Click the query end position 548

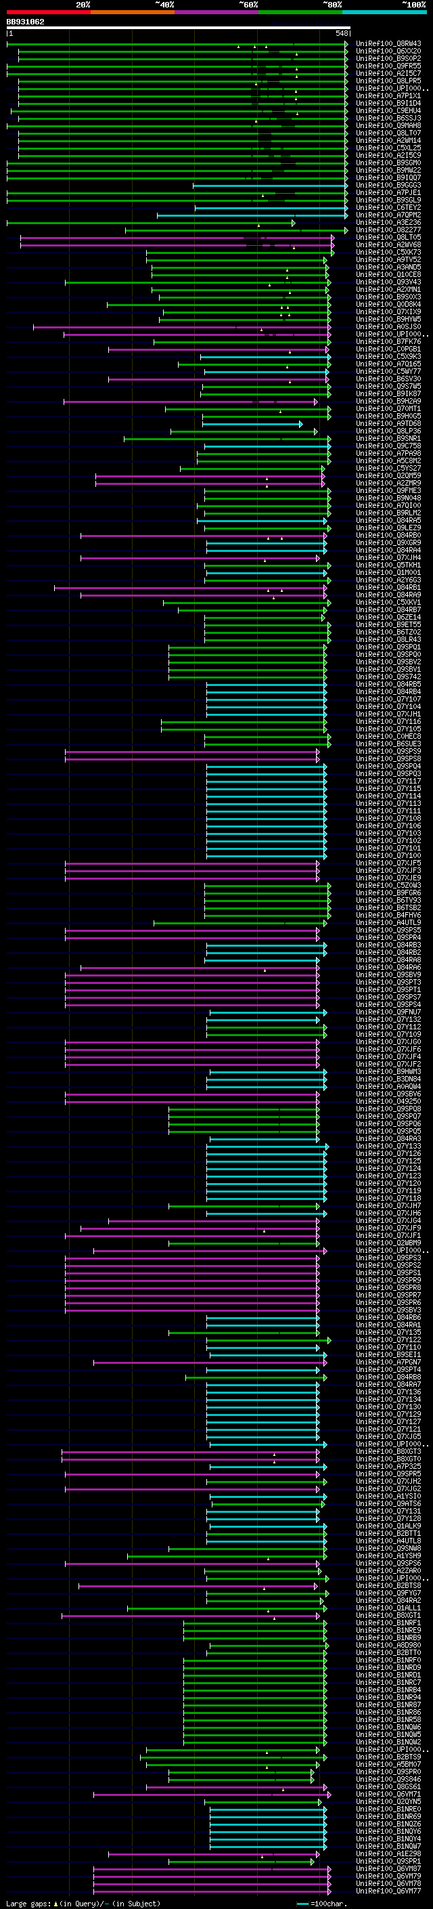[341, 33]
